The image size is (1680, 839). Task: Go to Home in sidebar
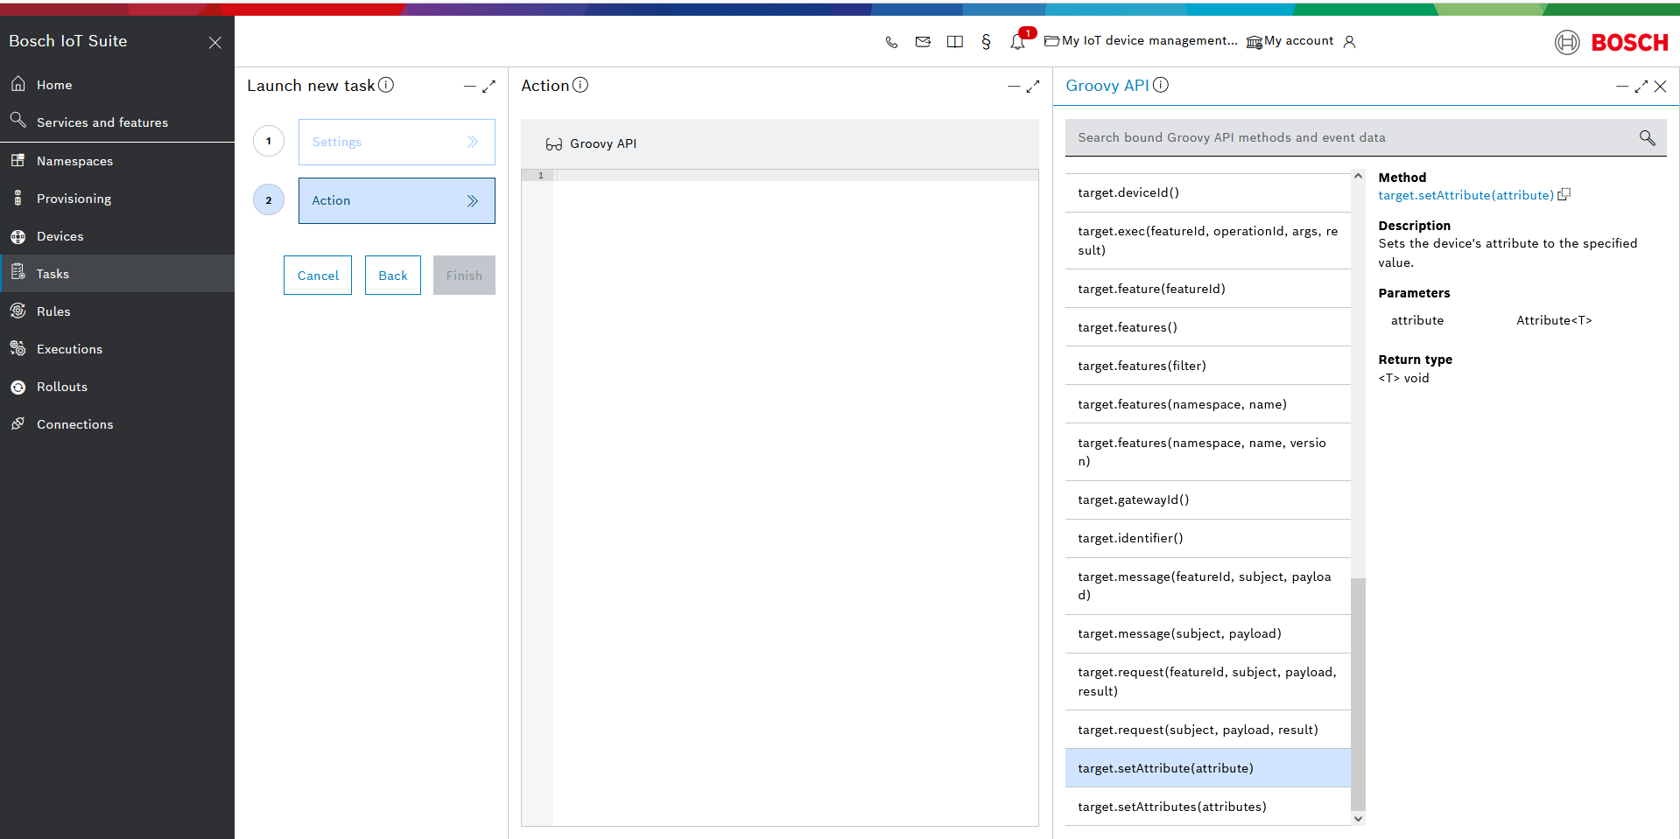point(117,85)
